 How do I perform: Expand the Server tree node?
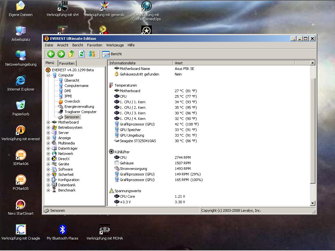point(48,133)
